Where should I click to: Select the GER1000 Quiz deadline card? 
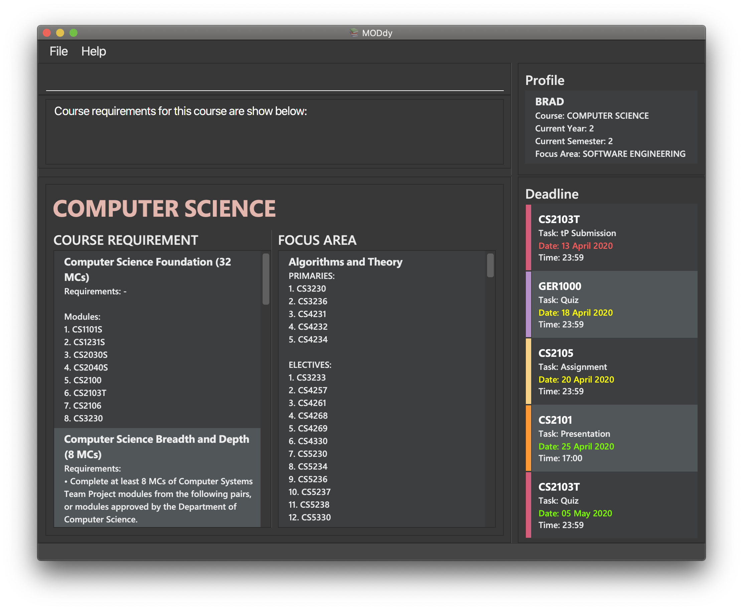point(612,305)
